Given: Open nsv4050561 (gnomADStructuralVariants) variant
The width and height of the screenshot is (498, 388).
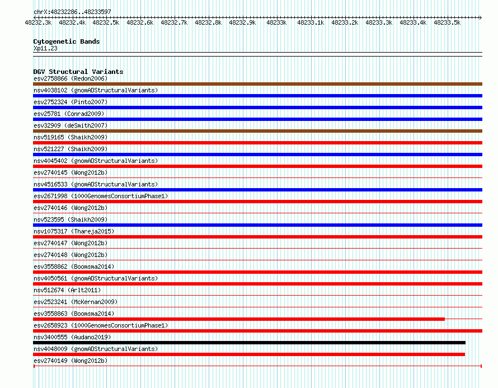Looking at the screenshot, I should point(96,278).
